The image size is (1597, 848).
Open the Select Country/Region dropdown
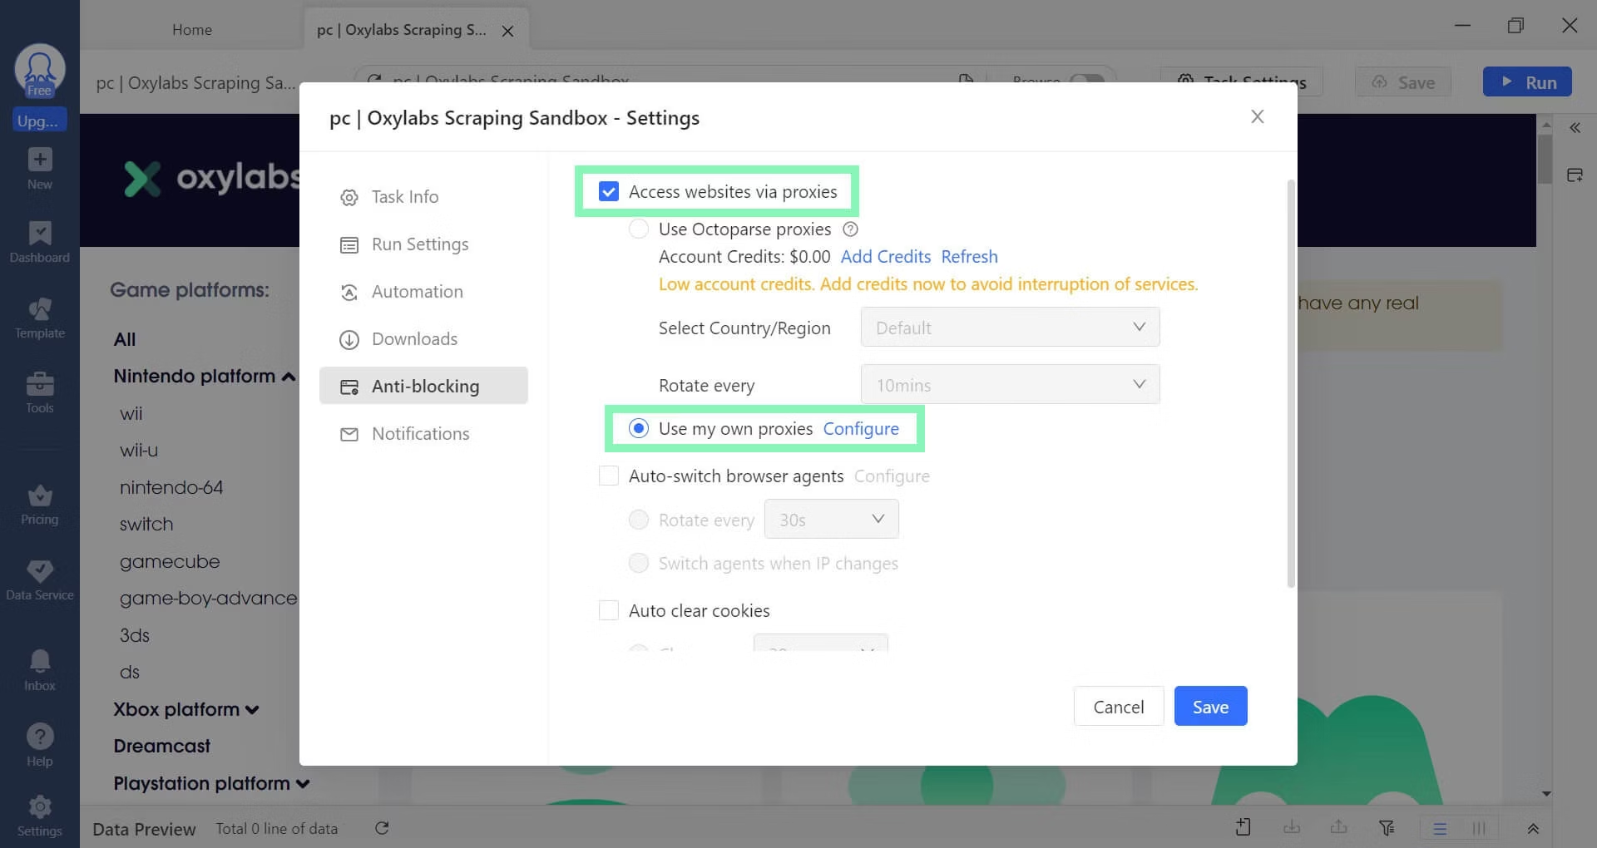tap(1010, 328)
